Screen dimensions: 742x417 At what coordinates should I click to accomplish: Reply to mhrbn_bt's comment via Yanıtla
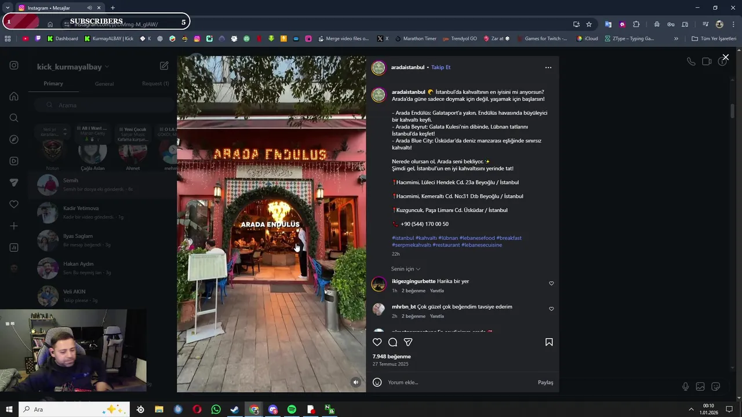(437, 316)
